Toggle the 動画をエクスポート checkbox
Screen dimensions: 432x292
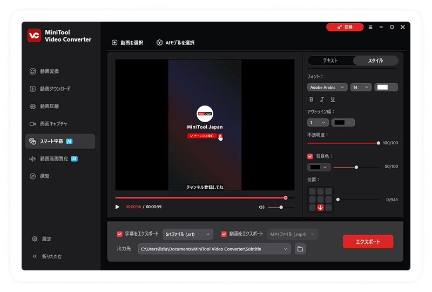[224, 234]
